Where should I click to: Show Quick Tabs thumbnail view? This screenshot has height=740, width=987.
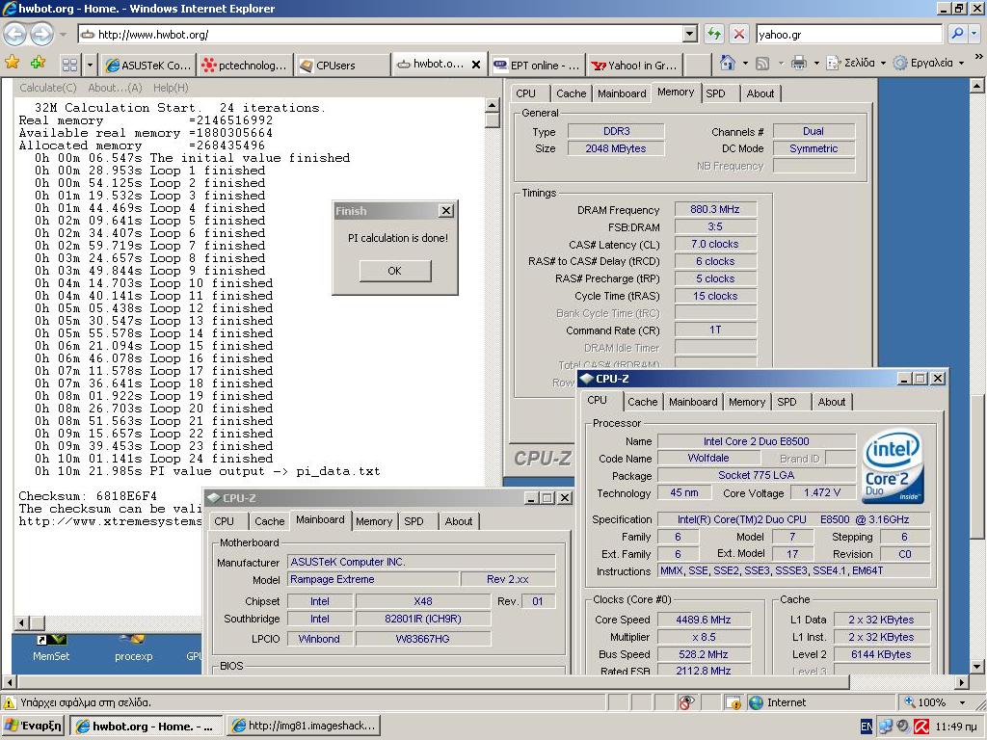click(69, 65)
